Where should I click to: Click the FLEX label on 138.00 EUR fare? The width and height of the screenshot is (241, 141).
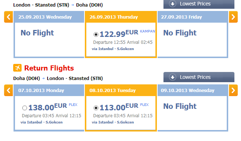point(73,105)
